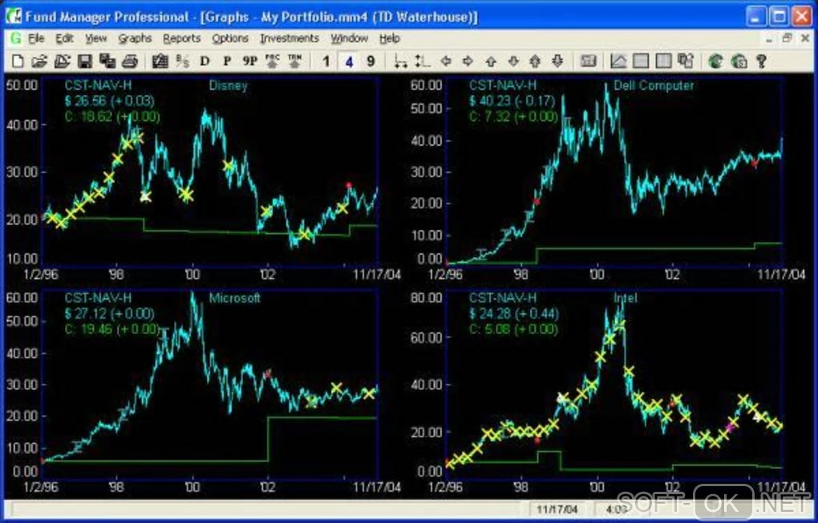Click Intel price $ 24.28 (+0.44)
818x523 pixels.
coord(514,314)
